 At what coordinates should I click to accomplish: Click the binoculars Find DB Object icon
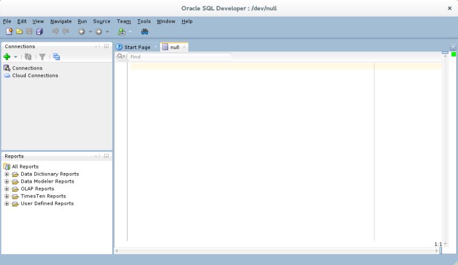point(145,31)
